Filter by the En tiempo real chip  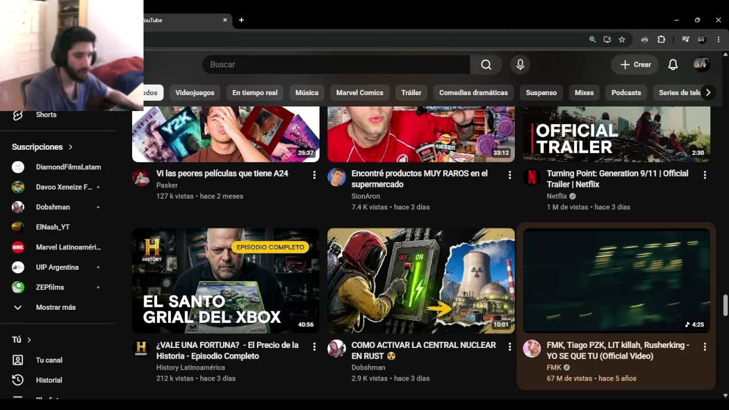[255, 92]
